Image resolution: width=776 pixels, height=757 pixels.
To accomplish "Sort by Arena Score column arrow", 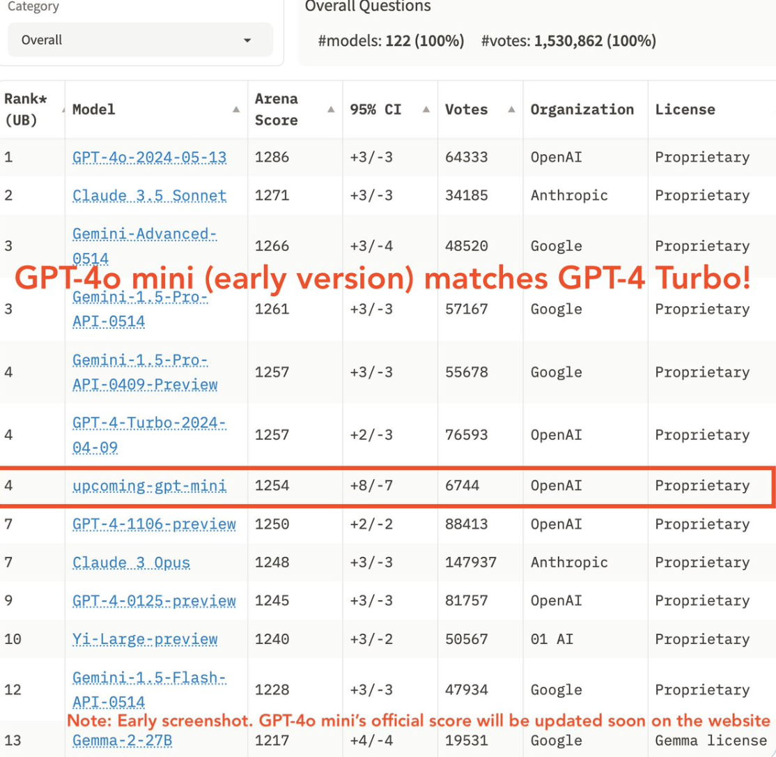I will pyautogui.click(x=331, y=109).
